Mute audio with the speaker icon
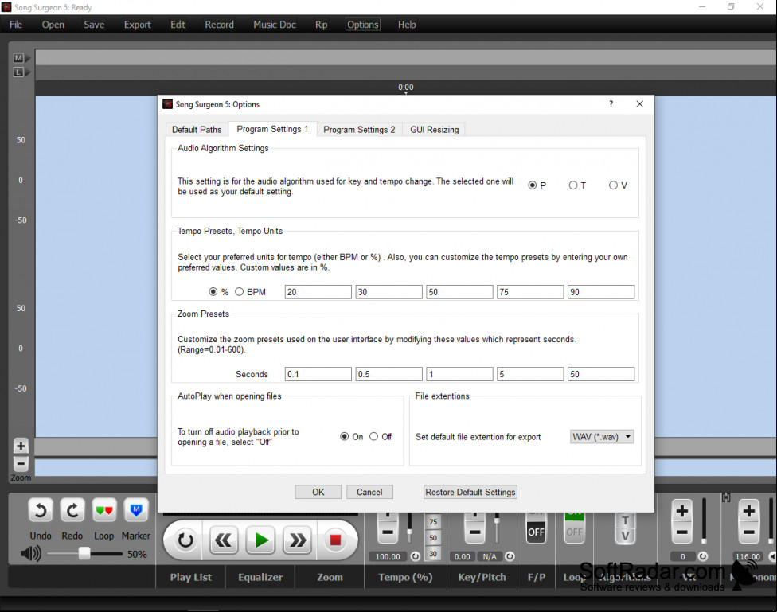The image size is (777, 612). click(31, 554)
